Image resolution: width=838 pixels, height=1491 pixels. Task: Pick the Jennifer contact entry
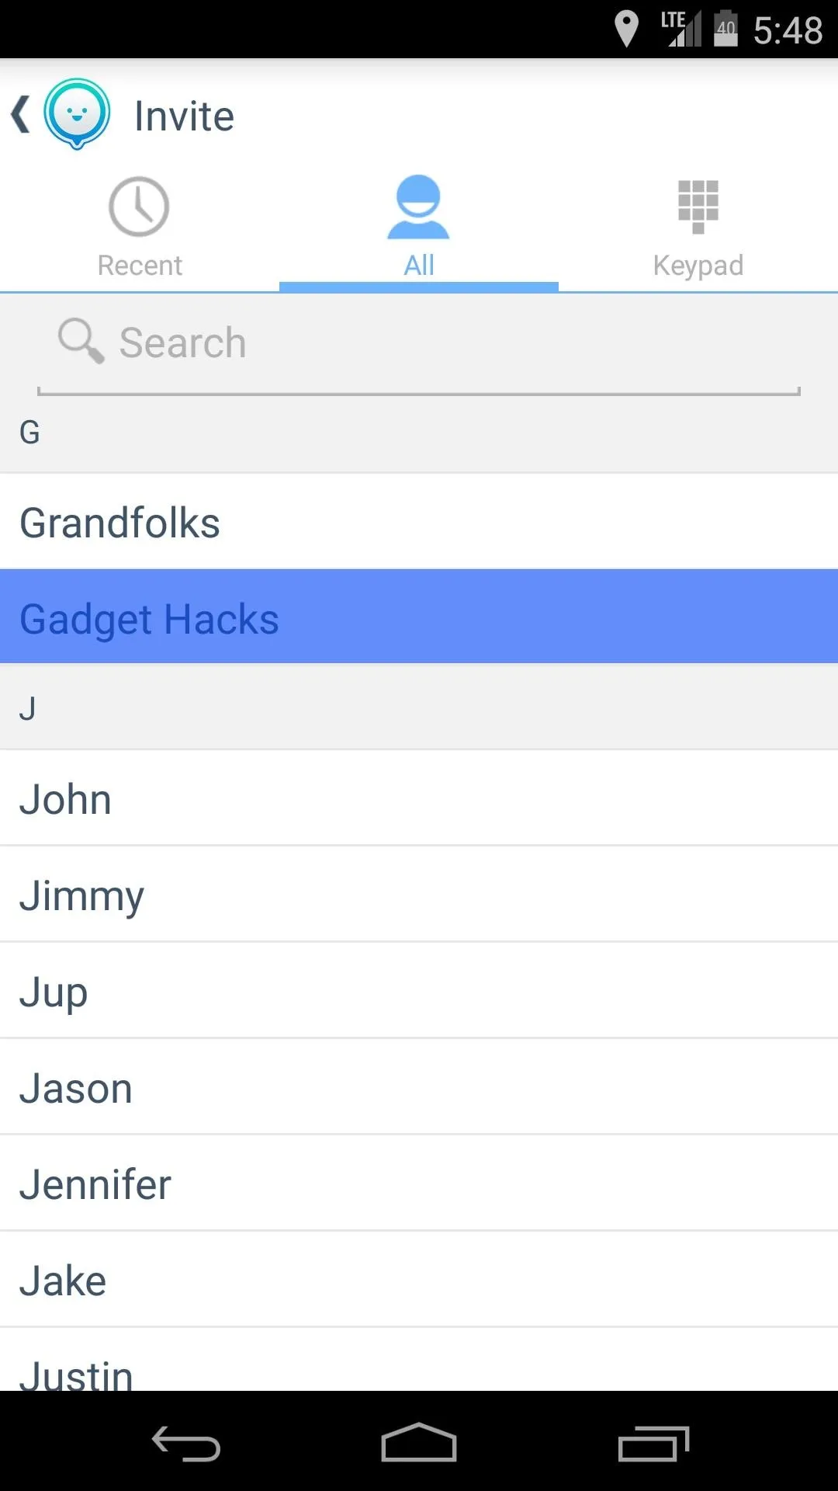tap(419, 1183)
